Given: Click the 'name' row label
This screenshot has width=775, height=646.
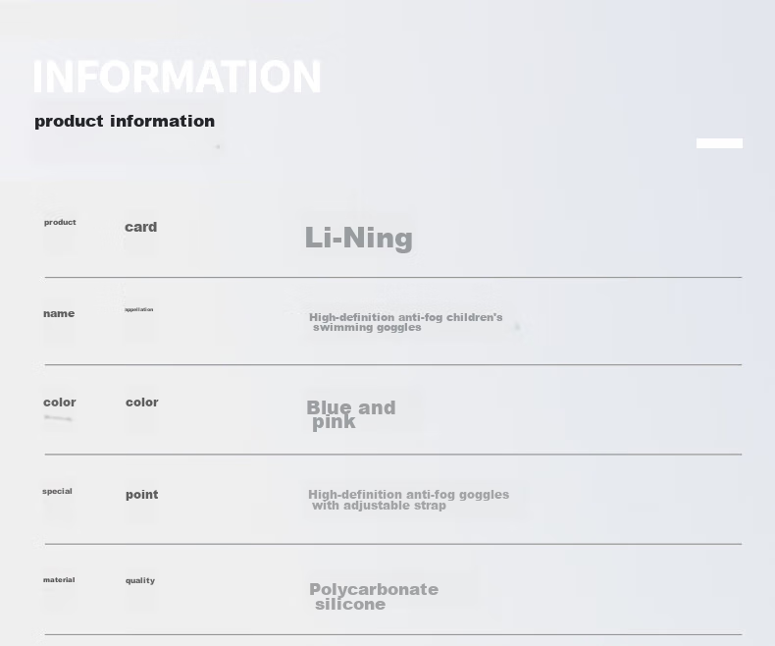Looking at the screenshot, I should click(x=59, y=313).
